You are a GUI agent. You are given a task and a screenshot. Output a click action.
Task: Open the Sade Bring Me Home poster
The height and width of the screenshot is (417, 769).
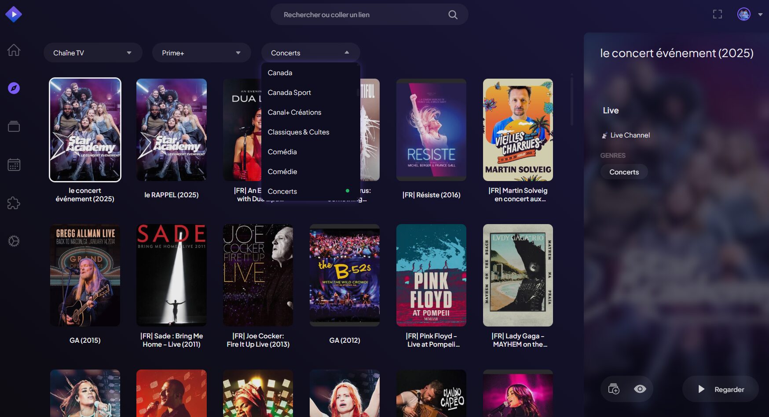[172, 275]
